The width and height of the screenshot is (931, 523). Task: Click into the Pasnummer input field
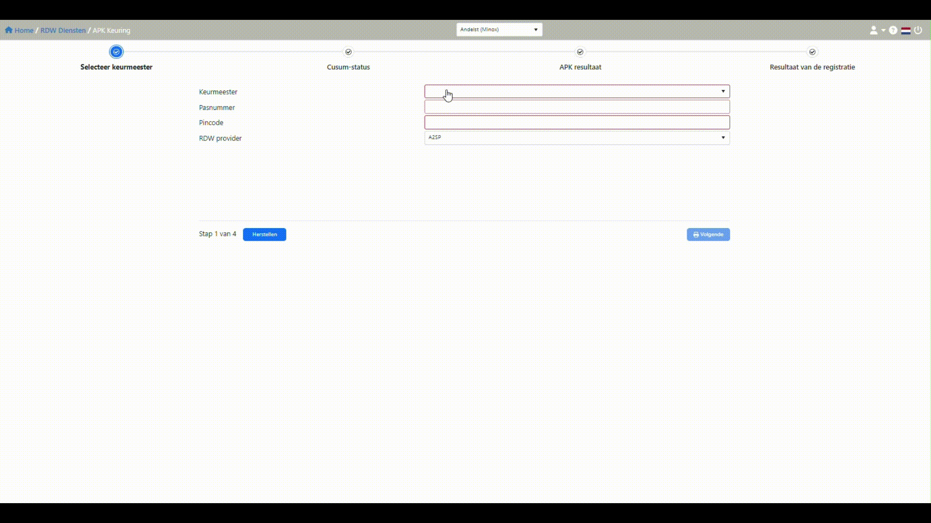tap(577, 107)
